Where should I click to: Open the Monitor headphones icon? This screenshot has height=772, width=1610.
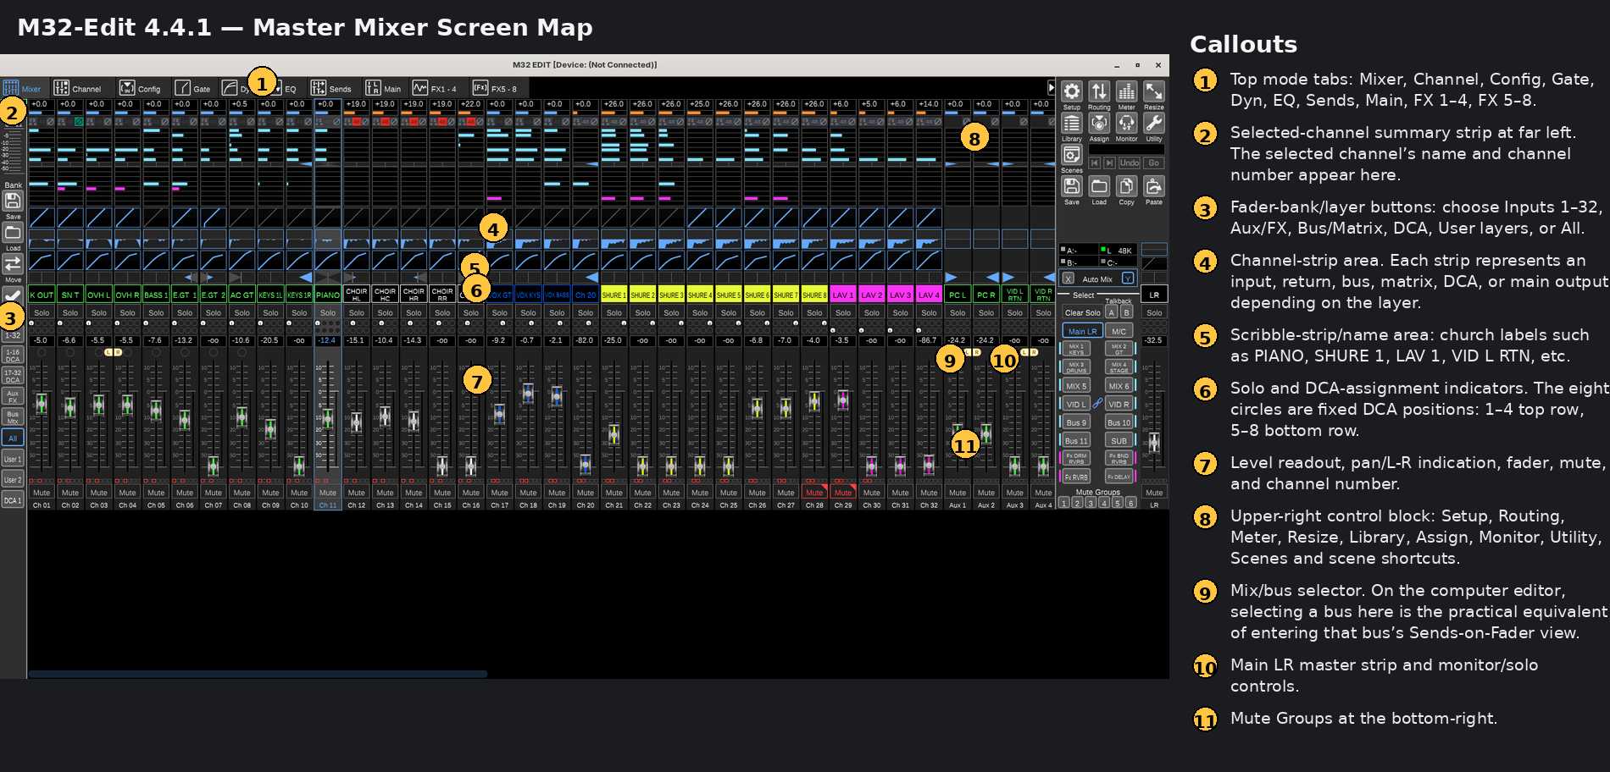[x=1126, y=124]
